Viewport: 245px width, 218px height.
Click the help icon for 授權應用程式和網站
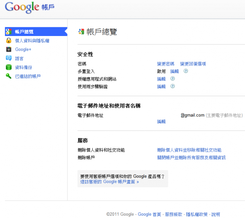[x=173, y=79]
